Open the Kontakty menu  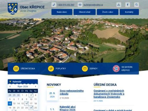129,12
